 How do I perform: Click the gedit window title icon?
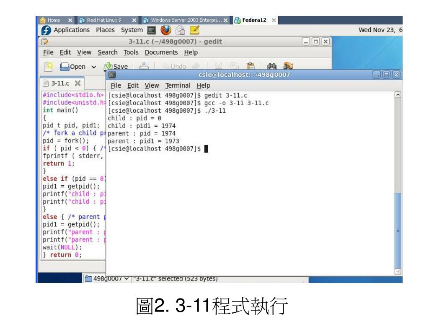coord(45,42)
